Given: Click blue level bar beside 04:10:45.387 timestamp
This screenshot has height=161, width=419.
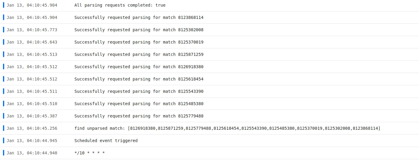Looking at the screenshot, I should 4,116.
